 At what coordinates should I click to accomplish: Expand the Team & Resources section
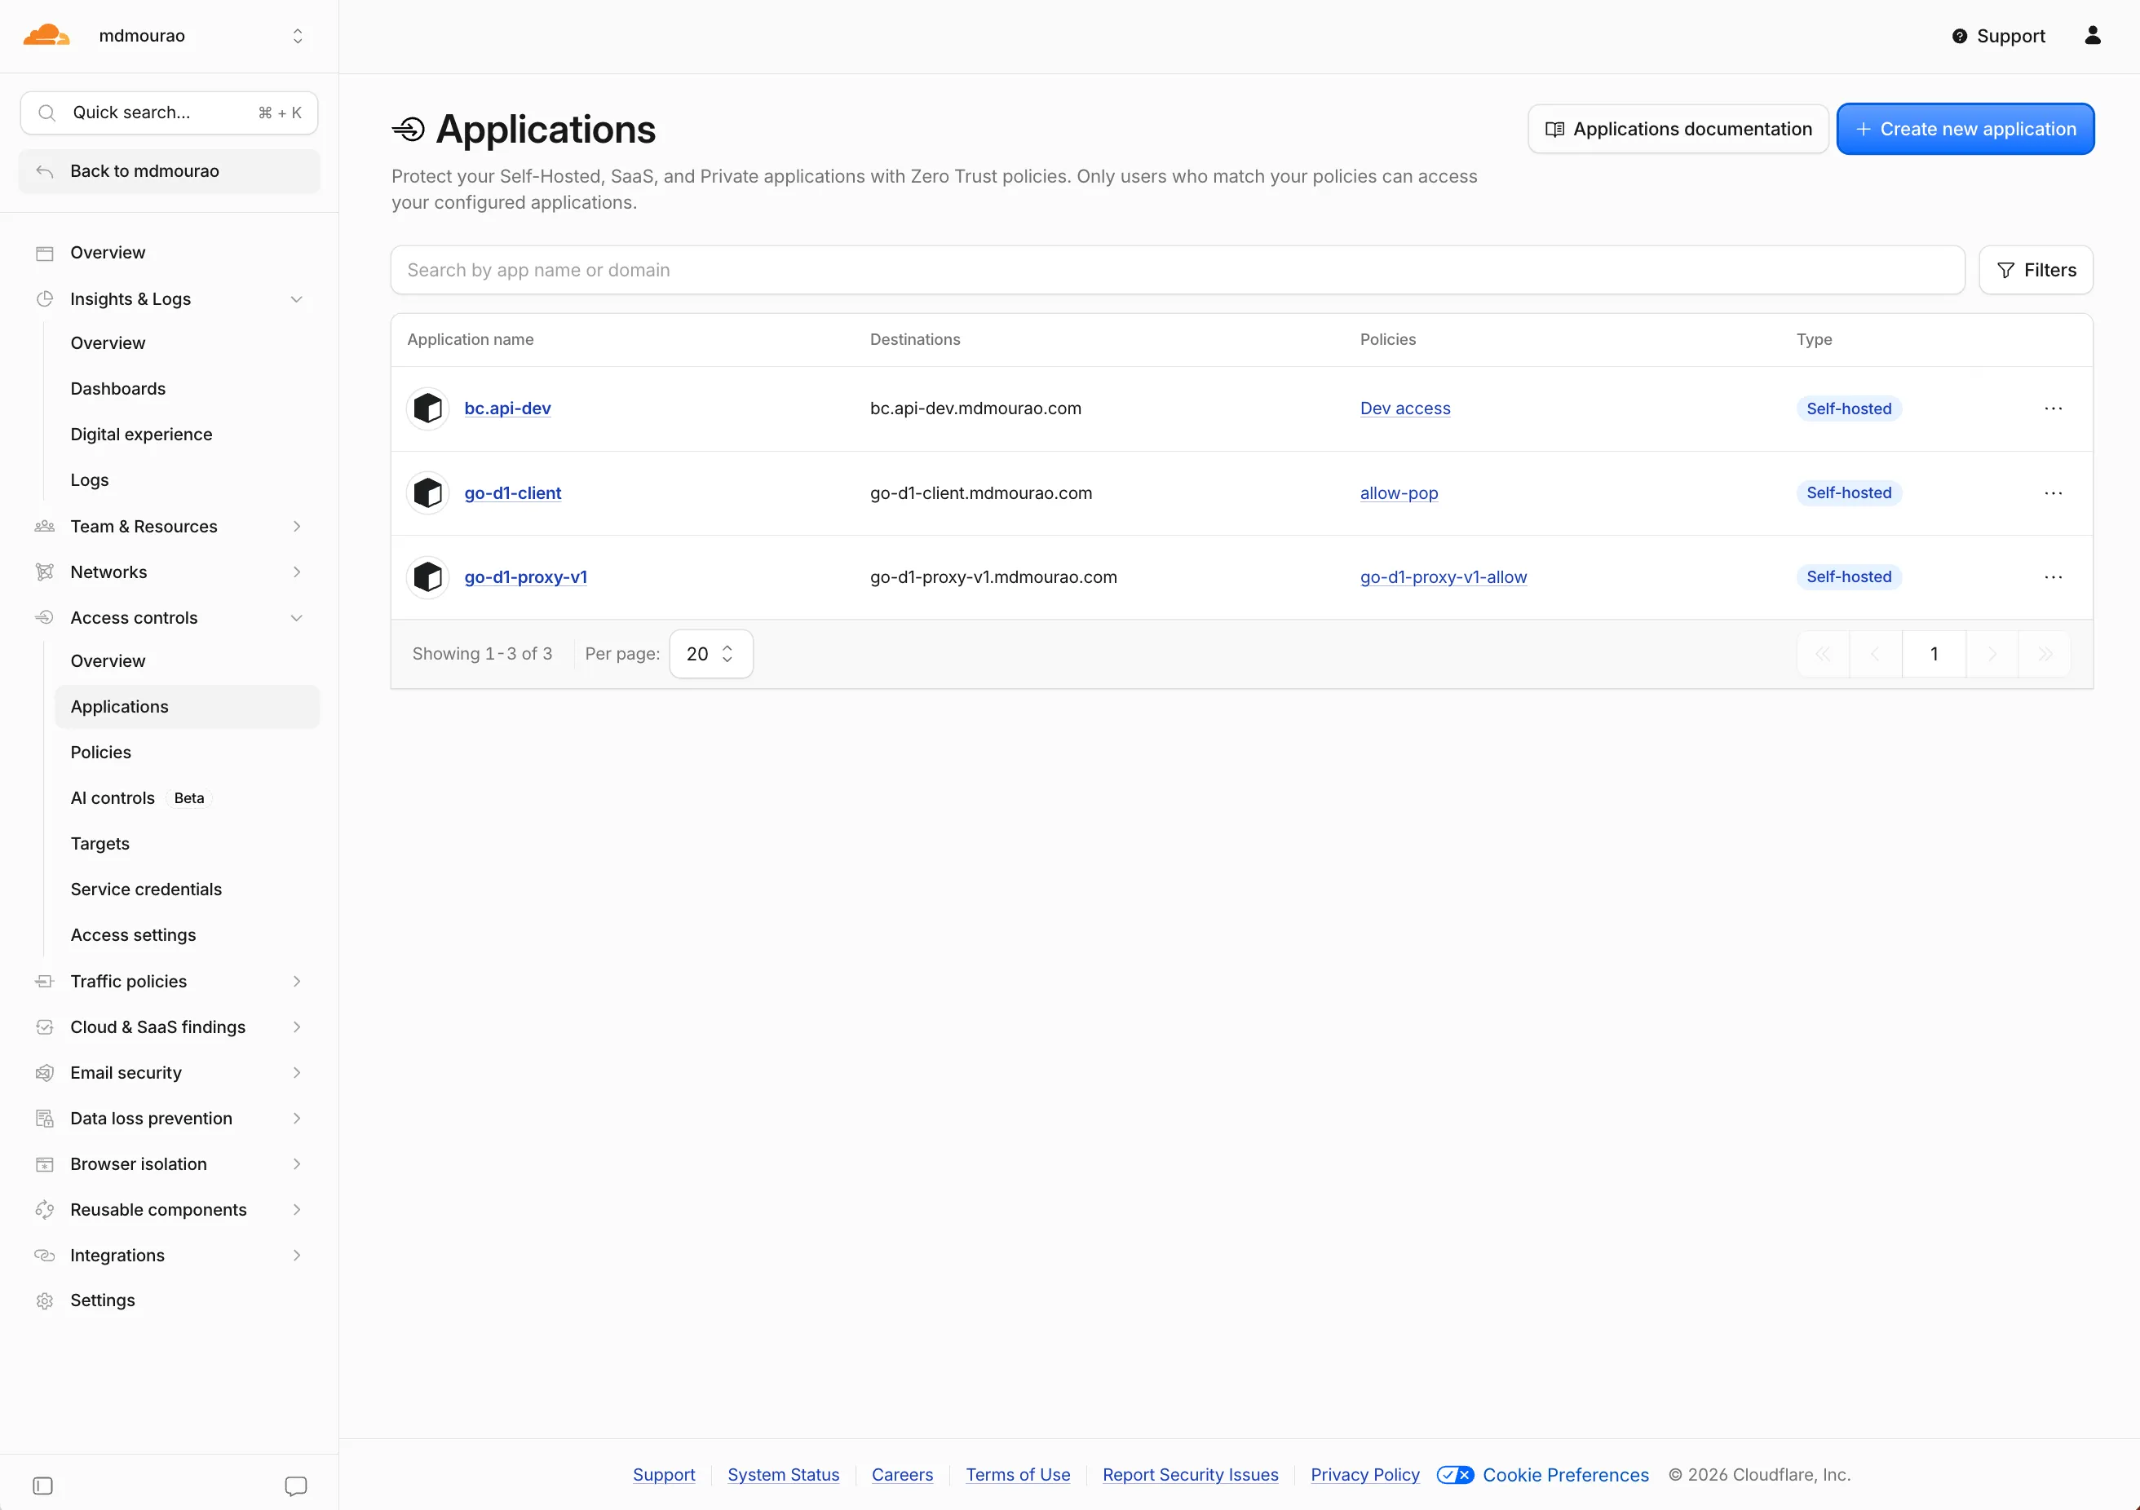tap(296, 527)
